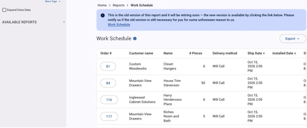Image resolution: width=307 pixels, height=128 pixels.
Task: Click Will Call in order 116 row
Action: pyautogui.click(x=219, y=100)
